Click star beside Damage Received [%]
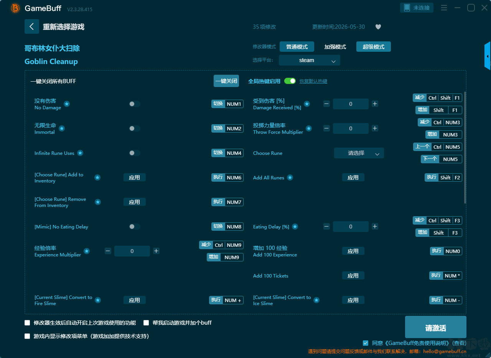Screen dimensions: 491x358 [x=307, y=104]
